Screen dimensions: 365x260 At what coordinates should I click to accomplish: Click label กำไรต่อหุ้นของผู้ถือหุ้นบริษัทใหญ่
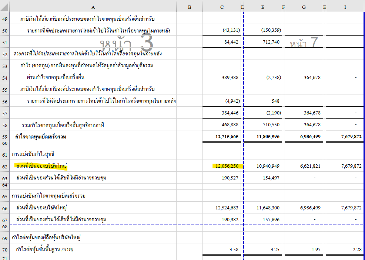coord(46,238)
